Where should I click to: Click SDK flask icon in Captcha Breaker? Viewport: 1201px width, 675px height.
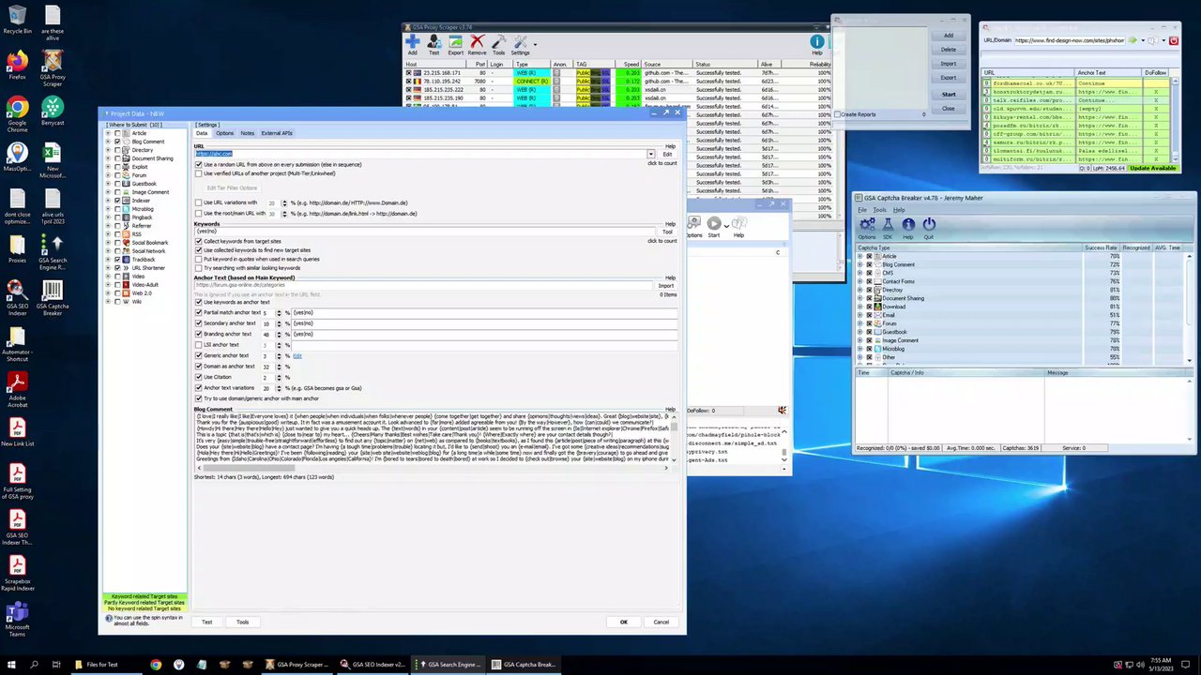click(888, 227)
